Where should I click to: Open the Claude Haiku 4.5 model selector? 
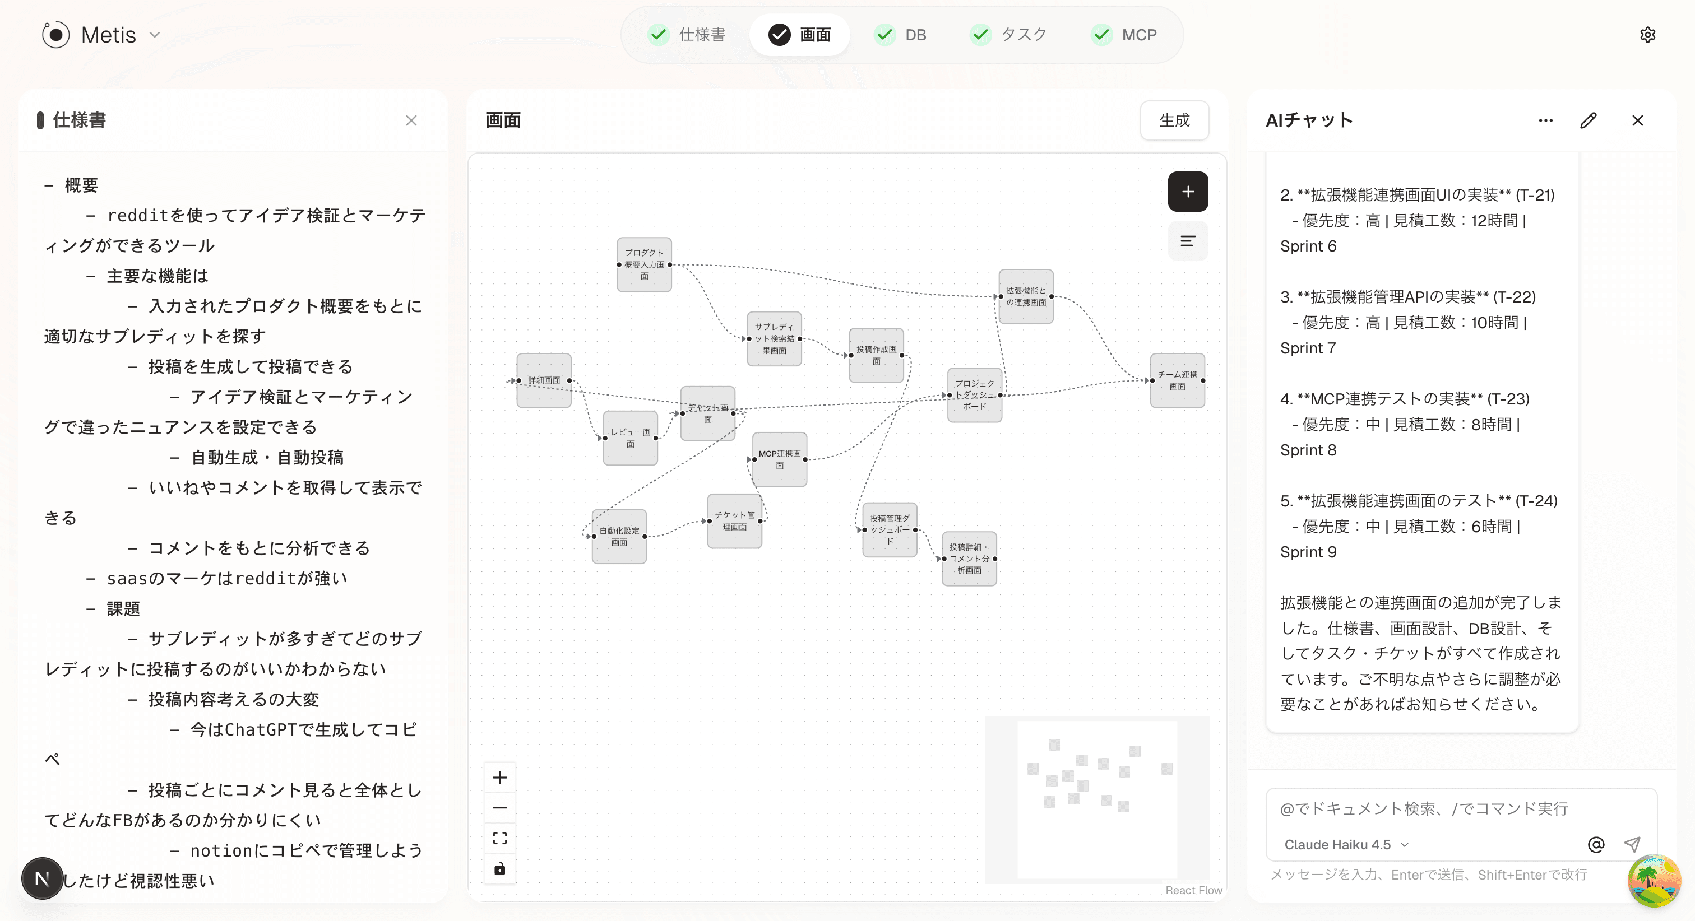(x=1344, y=844)
